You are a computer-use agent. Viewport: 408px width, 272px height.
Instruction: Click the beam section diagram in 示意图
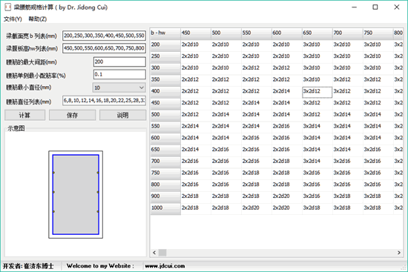pos(76,194)
